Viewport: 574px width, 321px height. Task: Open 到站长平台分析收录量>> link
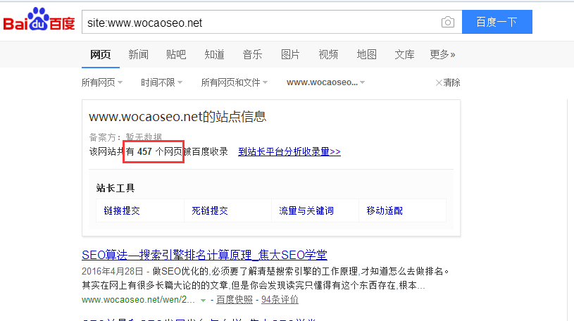289,151
